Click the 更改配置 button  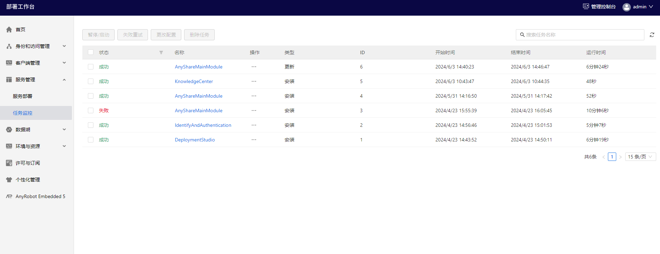point(166,35)
